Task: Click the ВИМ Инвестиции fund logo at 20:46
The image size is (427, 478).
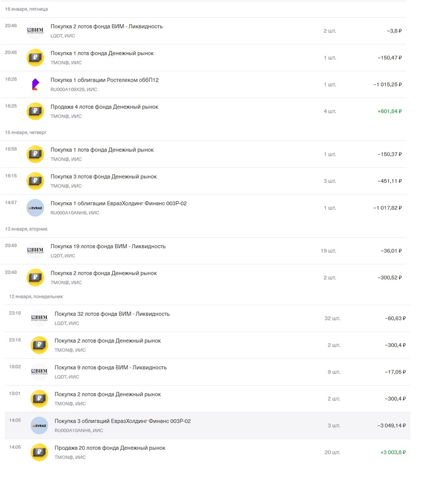Action: pyautogui.click(x=35, y=31)
